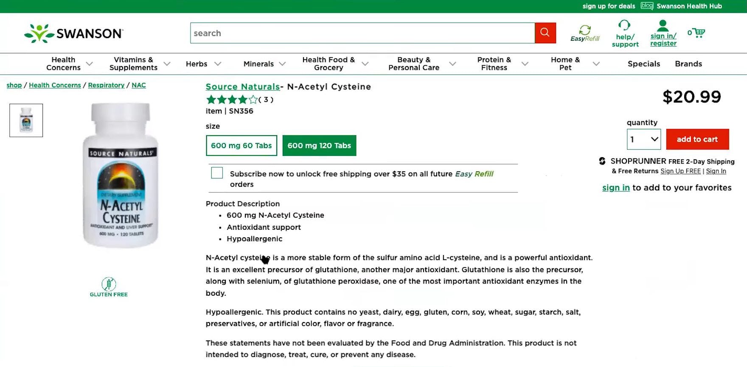Expand the Health Concerns menu chevron
Image resolution: width=747 pixels, height=367 pixels.
coord(90,64)
